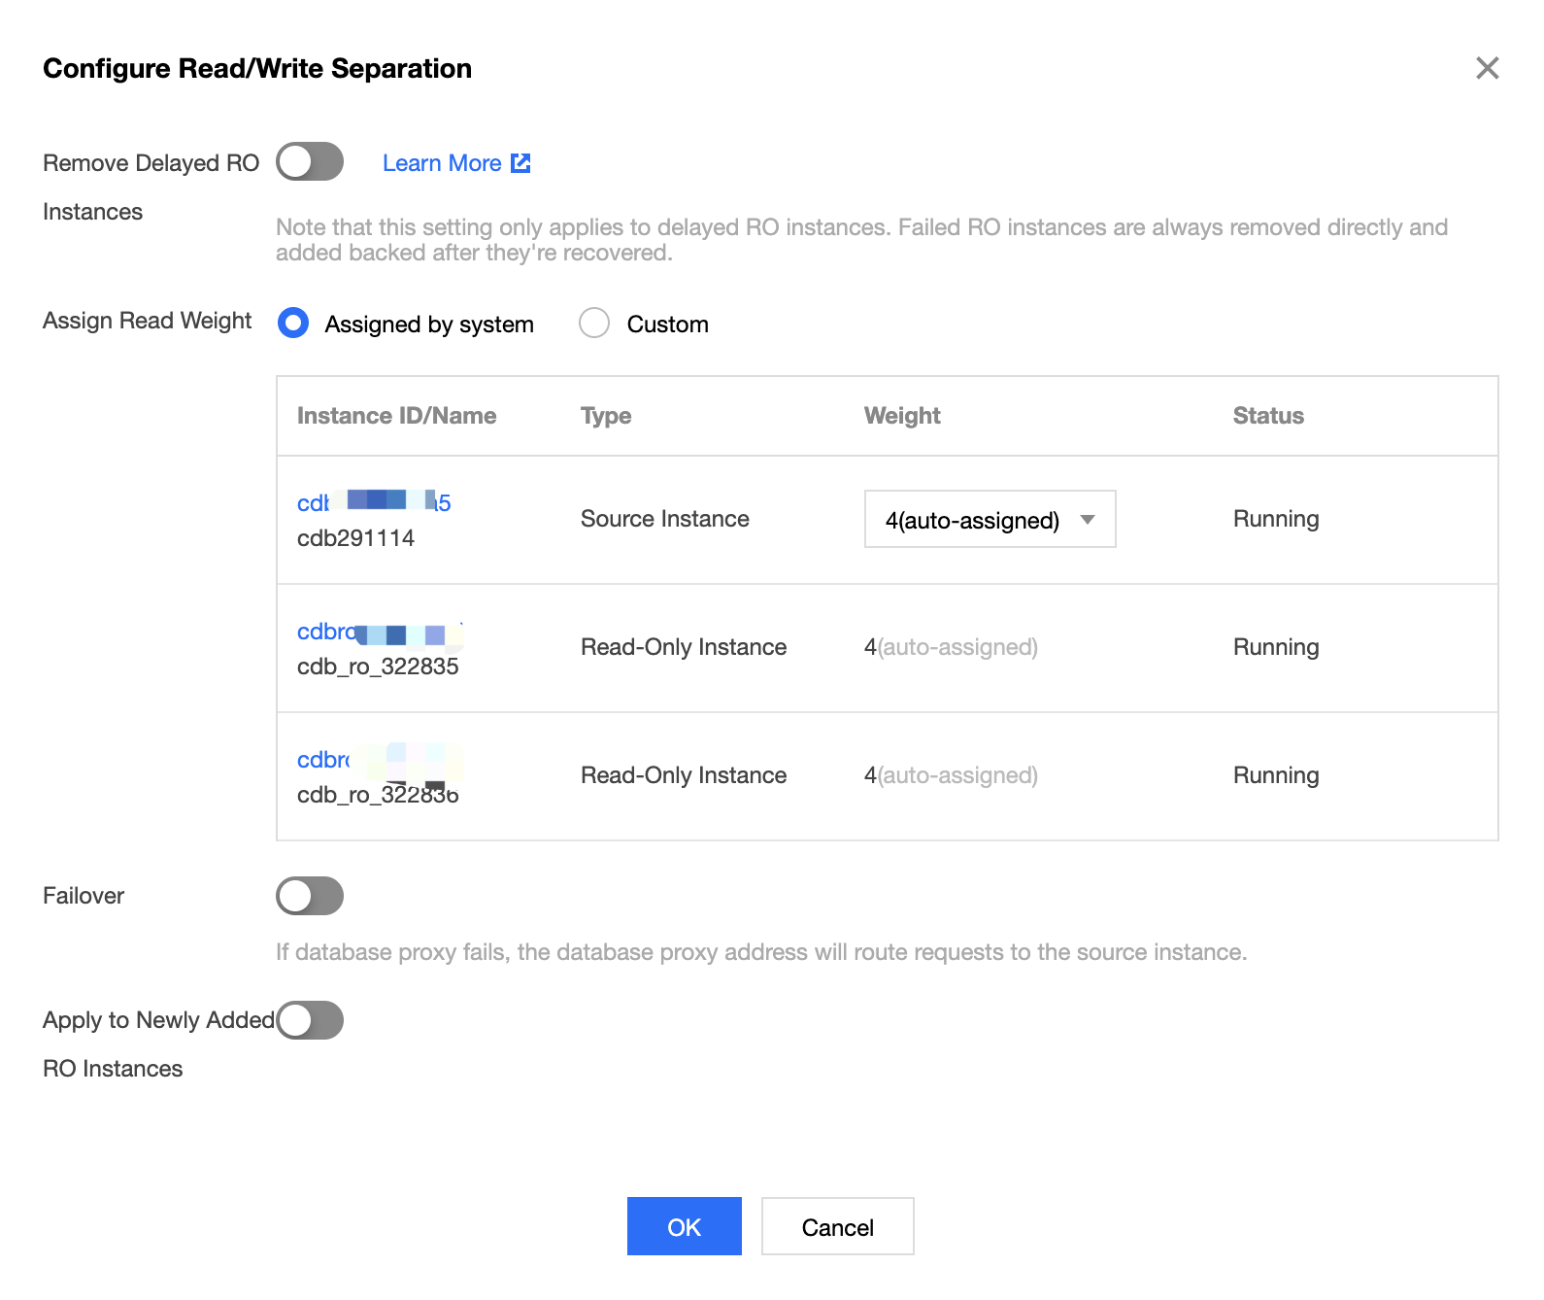Confirm settings with the OK button
The height and width of the screenshot is (1300, 1544).
tap(684, 1226)
